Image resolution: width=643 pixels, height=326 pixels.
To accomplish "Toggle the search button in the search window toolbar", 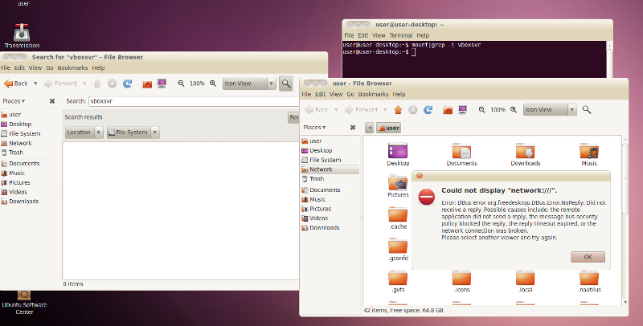I will point(285,84).
